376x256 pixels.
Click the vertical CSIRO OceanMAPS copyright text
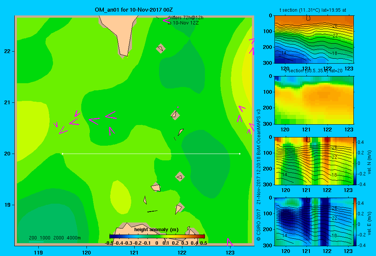[x=259, y=175]
